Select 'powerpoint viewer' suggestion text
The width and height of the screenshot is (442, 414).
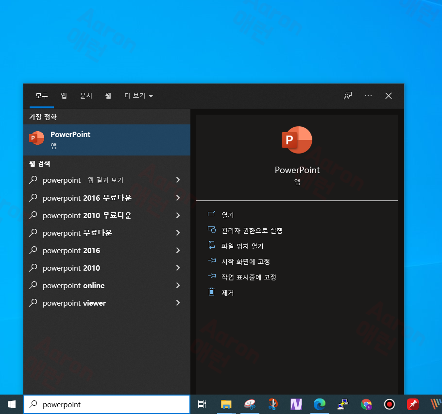[x=74, y=303]
